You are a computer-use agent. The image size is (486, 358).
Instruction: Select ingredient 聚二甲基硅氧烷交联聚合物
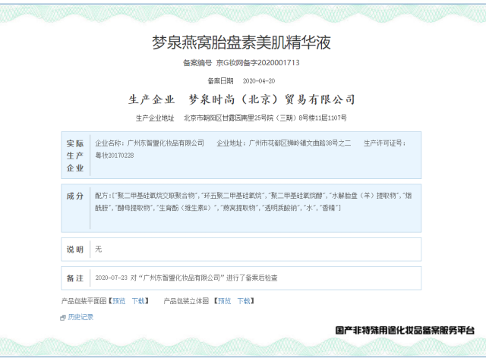click(155, 196)
